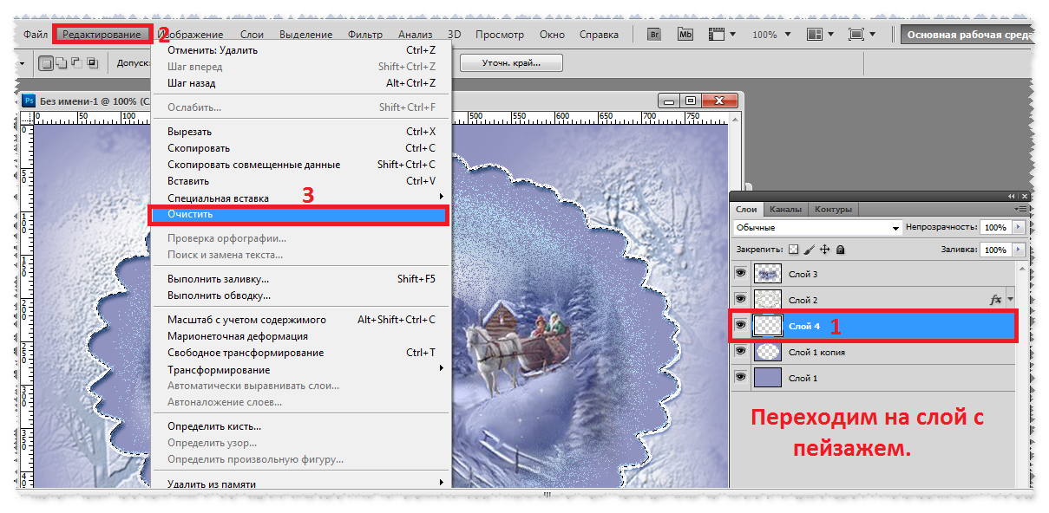Click the Непрозрачность value field

point(995,227)
